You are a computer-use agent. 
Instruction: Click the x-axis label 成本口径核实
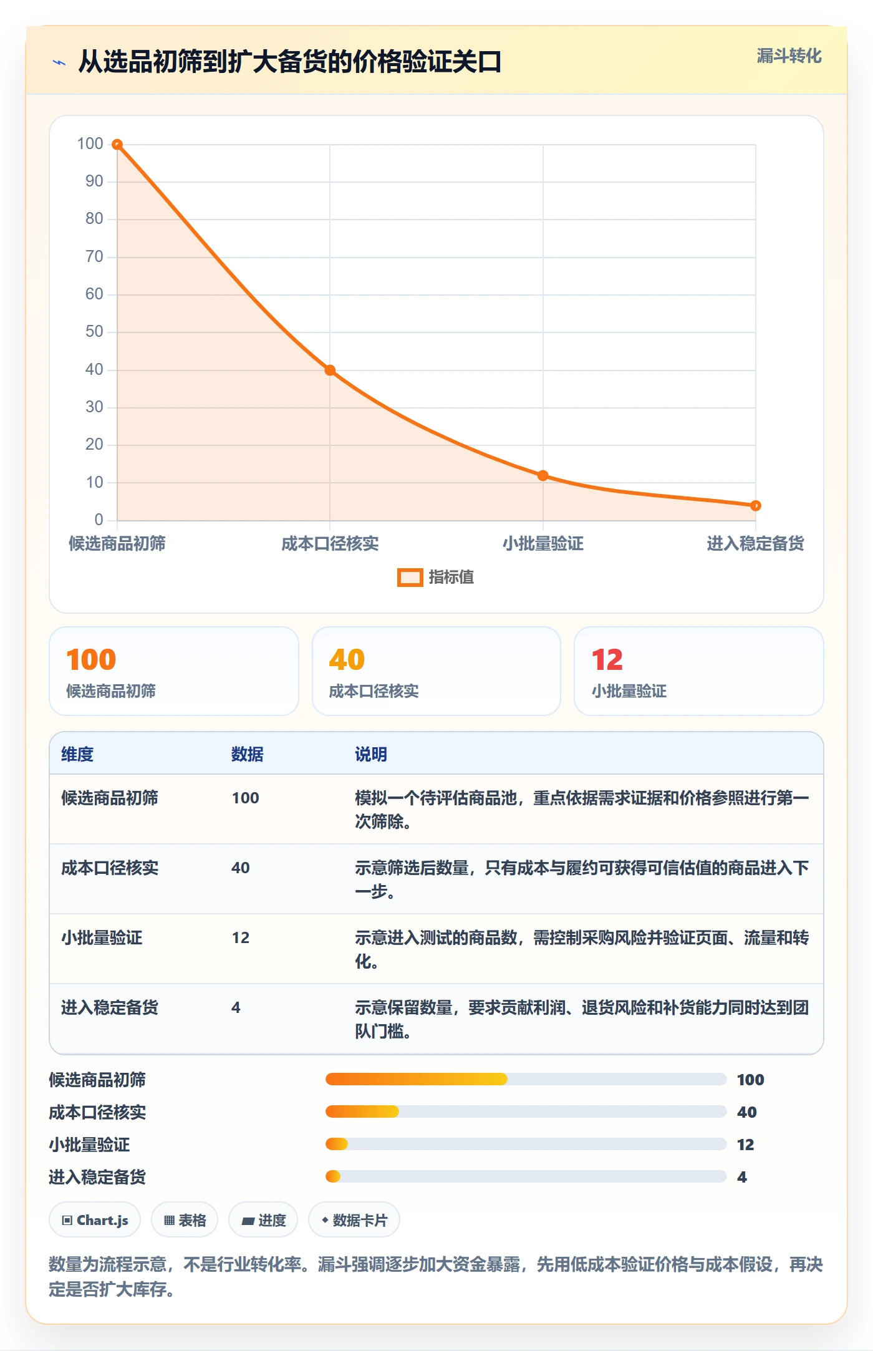330,544
